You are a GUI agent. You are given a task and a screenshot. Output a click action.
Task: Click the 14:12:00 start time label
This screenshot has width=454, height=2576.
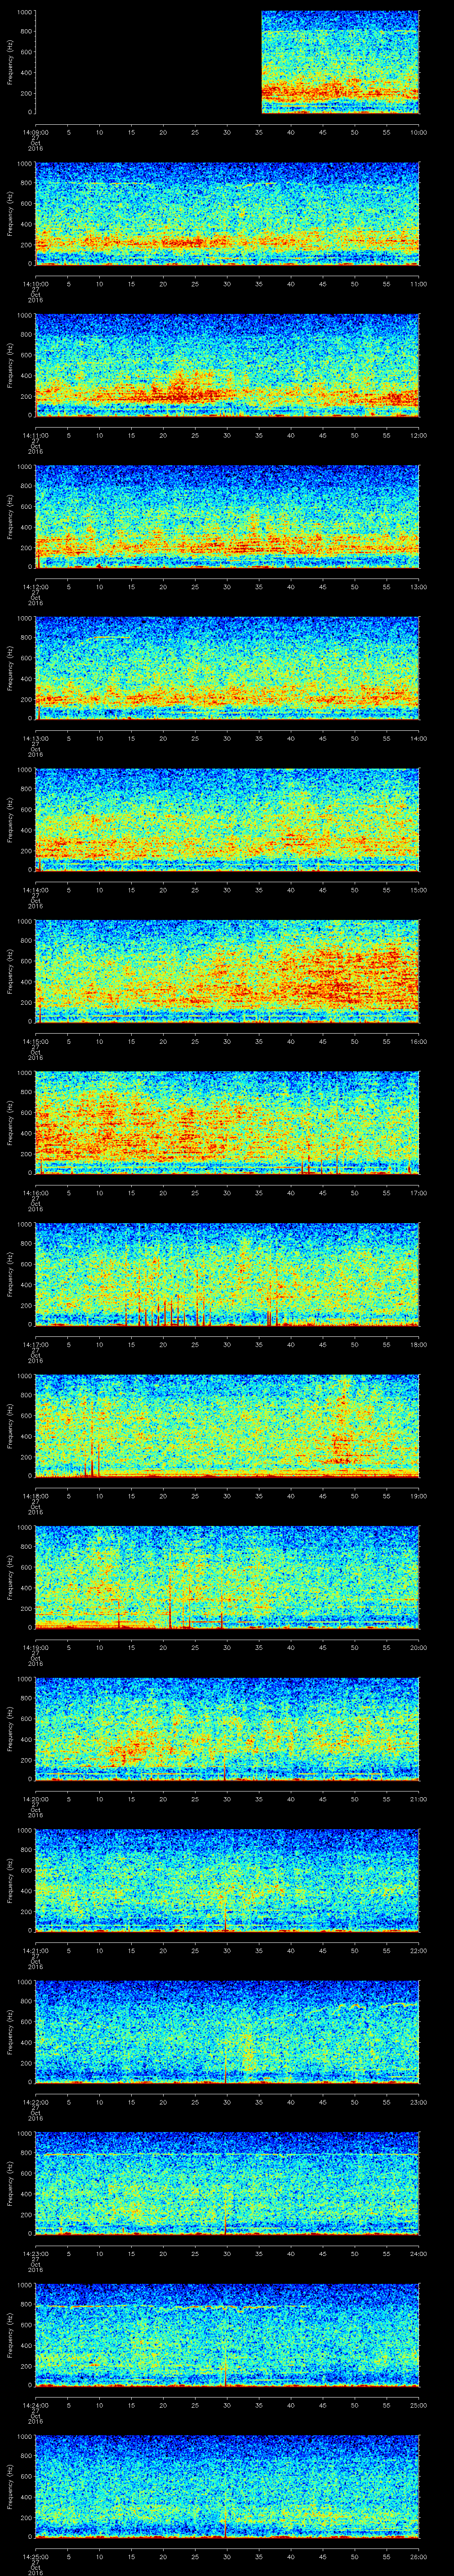tap(36, 586)
